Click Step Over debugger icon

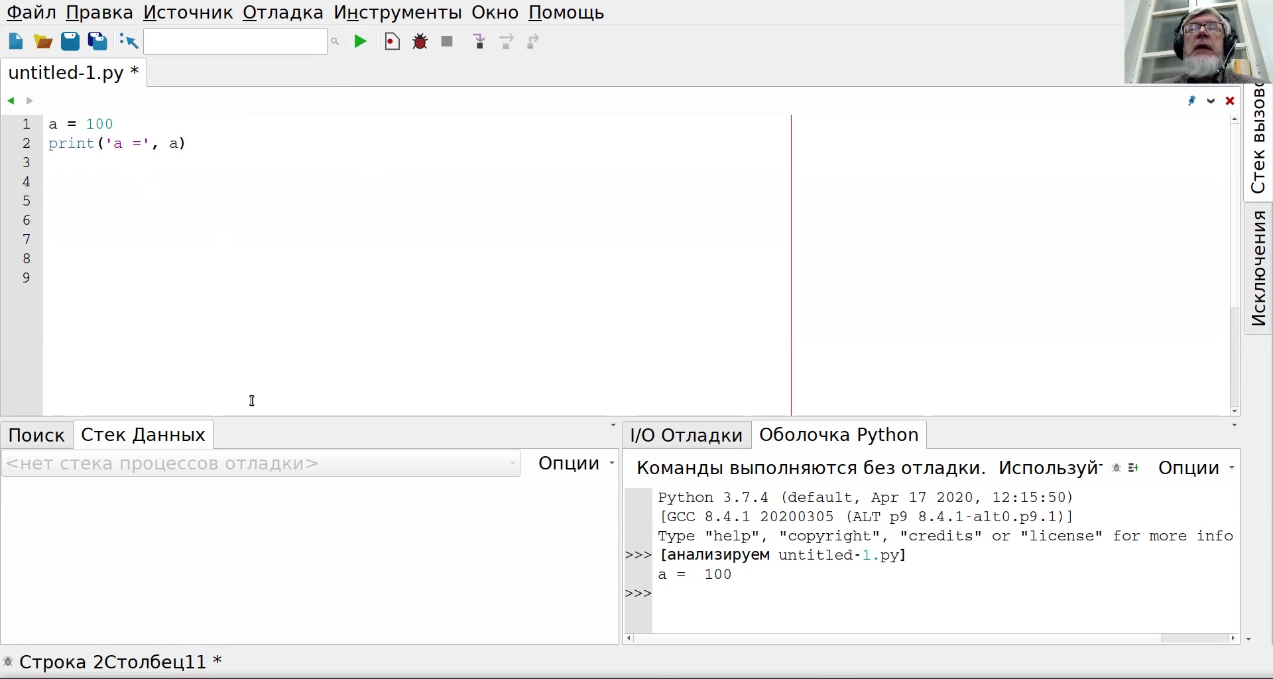507,42
